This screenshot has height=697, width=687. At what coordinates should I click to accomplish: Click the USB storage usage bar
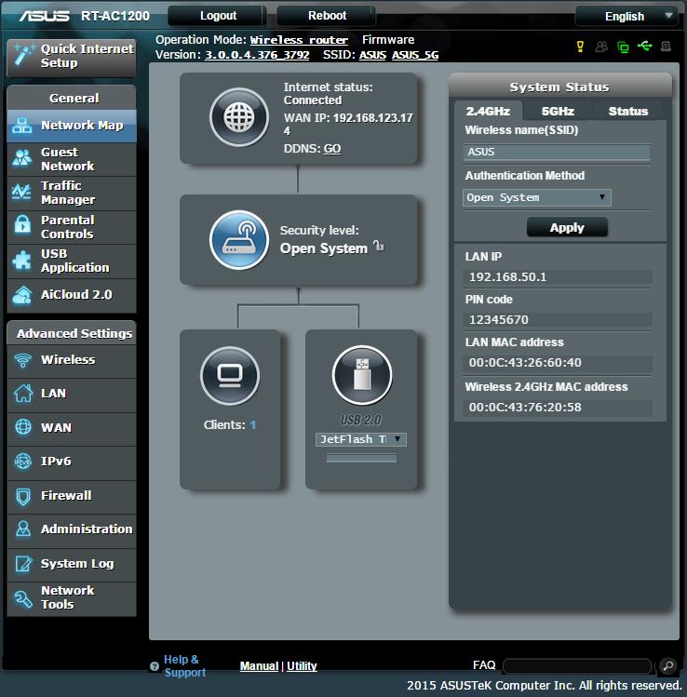click(x=361, y=458)
